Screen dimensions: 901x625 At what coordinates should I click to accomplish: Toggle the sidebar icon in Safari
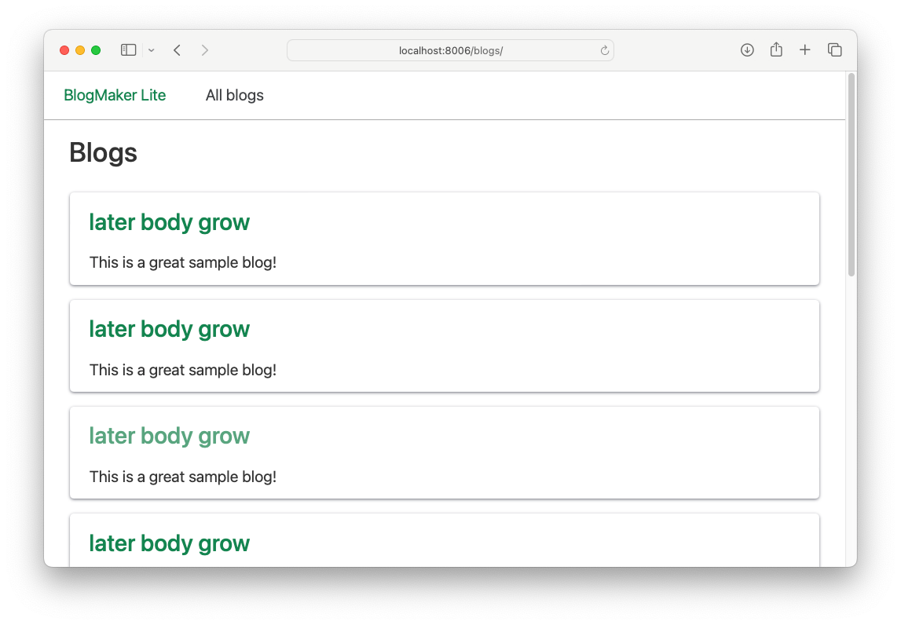click(128, 49)
